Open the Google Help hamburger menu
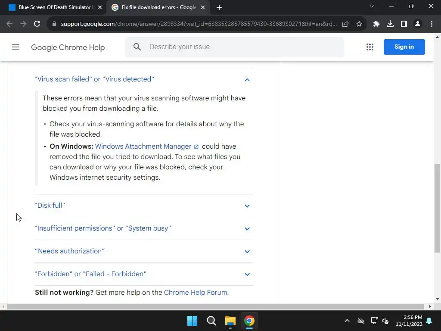 tap(16, 47)
